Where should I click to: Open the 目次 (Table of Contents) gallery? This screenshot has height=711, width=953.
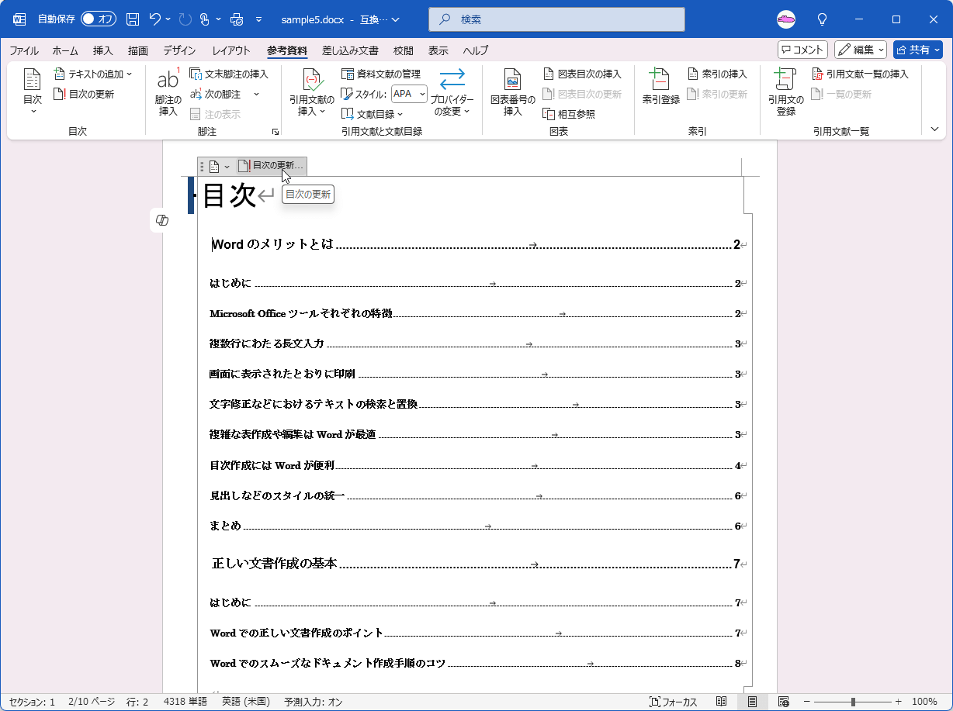tap(32, 92)
